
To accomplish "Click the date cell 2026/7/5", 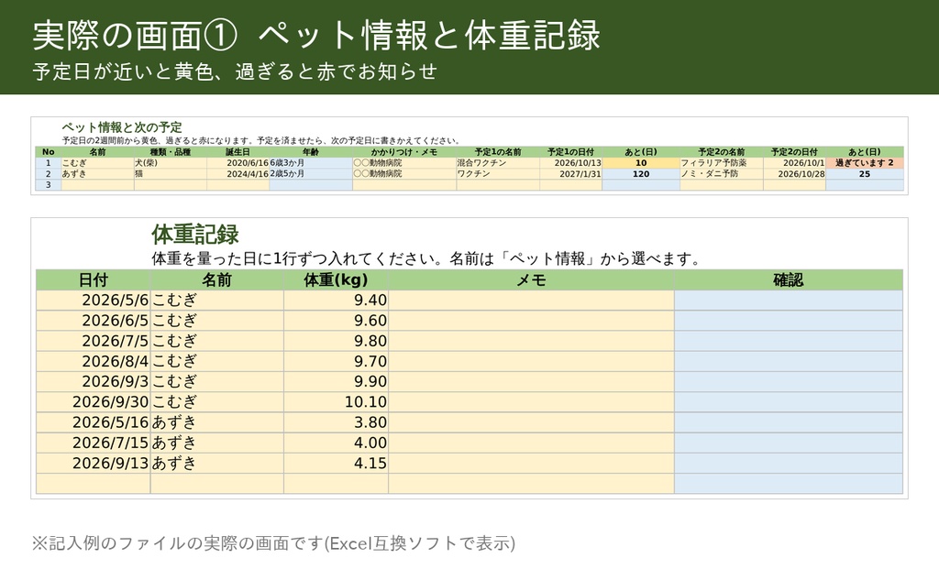I will [93, 341].
